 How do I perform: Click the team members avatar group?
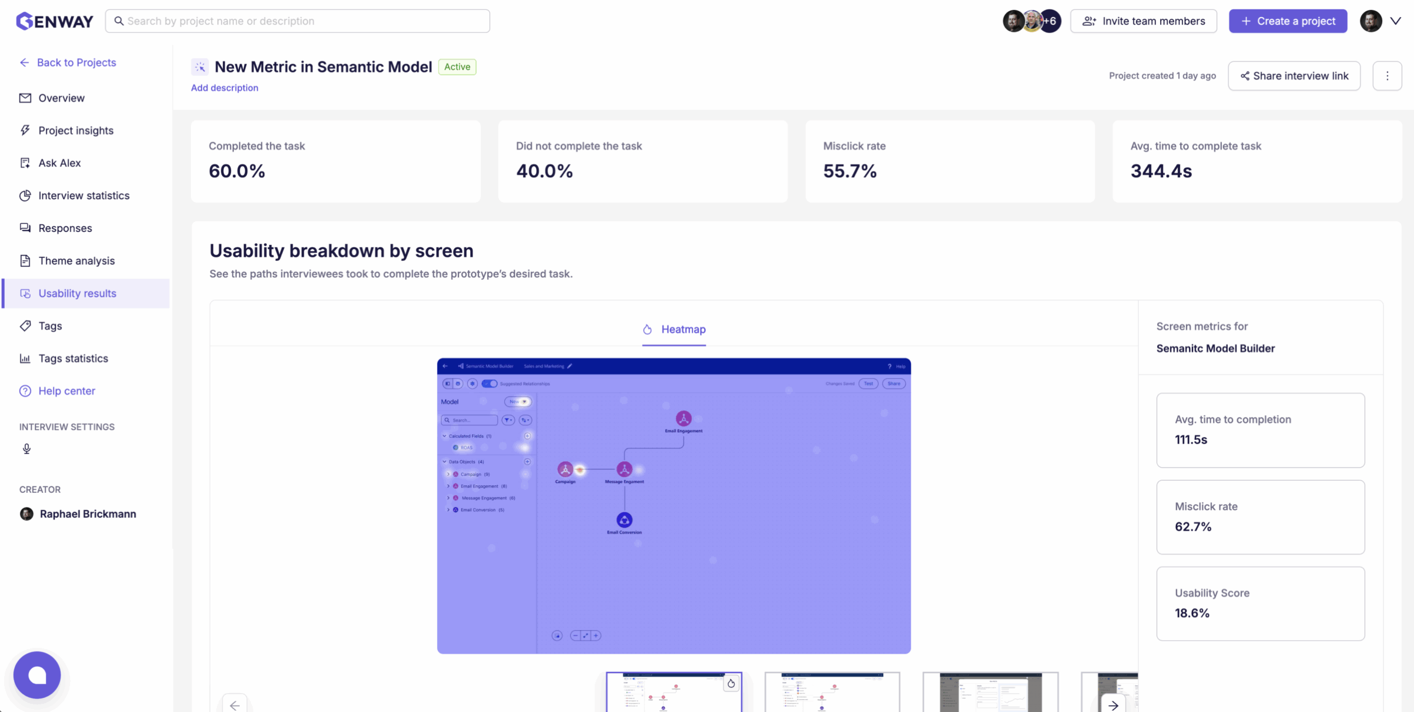click(x=1031, y=21)
